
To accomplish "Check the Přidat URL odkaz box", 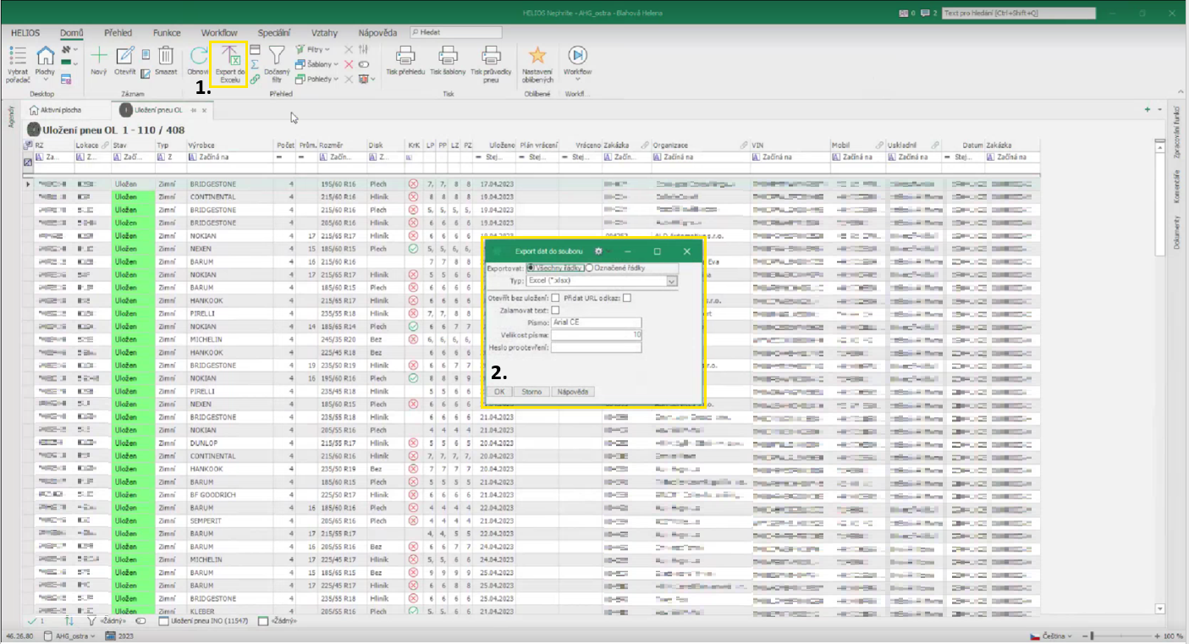I will click(626, 298).
